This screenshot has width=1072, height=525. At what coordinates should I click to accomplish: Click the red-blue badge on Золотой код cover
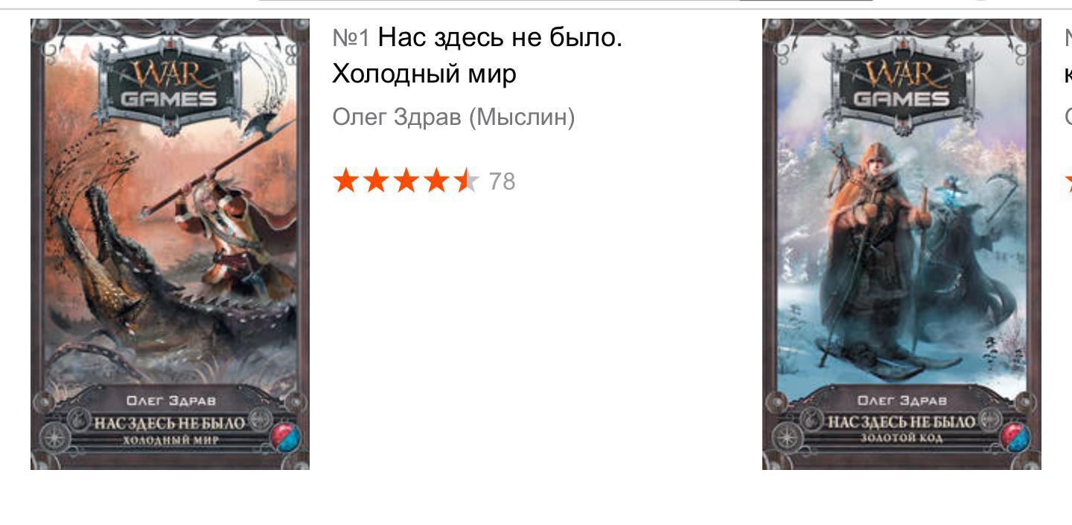[1019, 436]
